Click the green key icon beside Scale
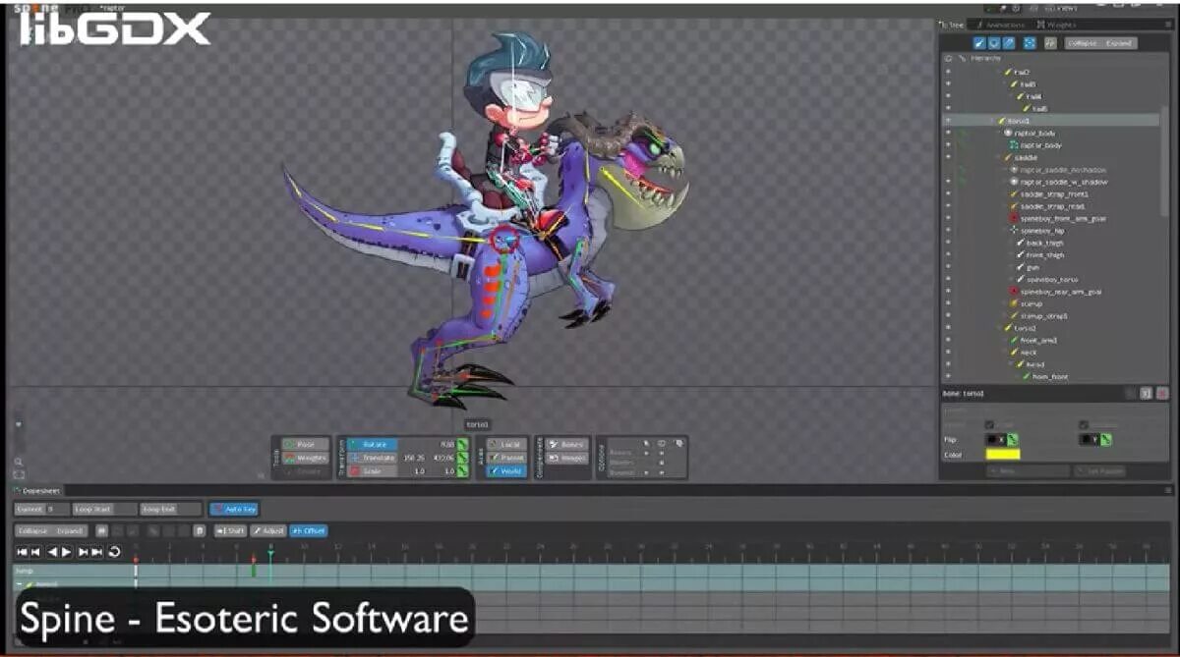This screenshot has height=657, width=1180. (462, 471)
